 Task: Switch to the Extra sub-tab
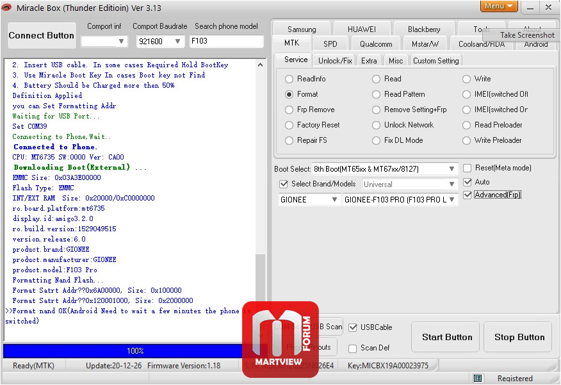click(369, 60)
